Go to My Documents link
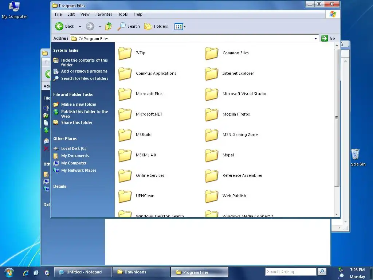 pos(75,156)
